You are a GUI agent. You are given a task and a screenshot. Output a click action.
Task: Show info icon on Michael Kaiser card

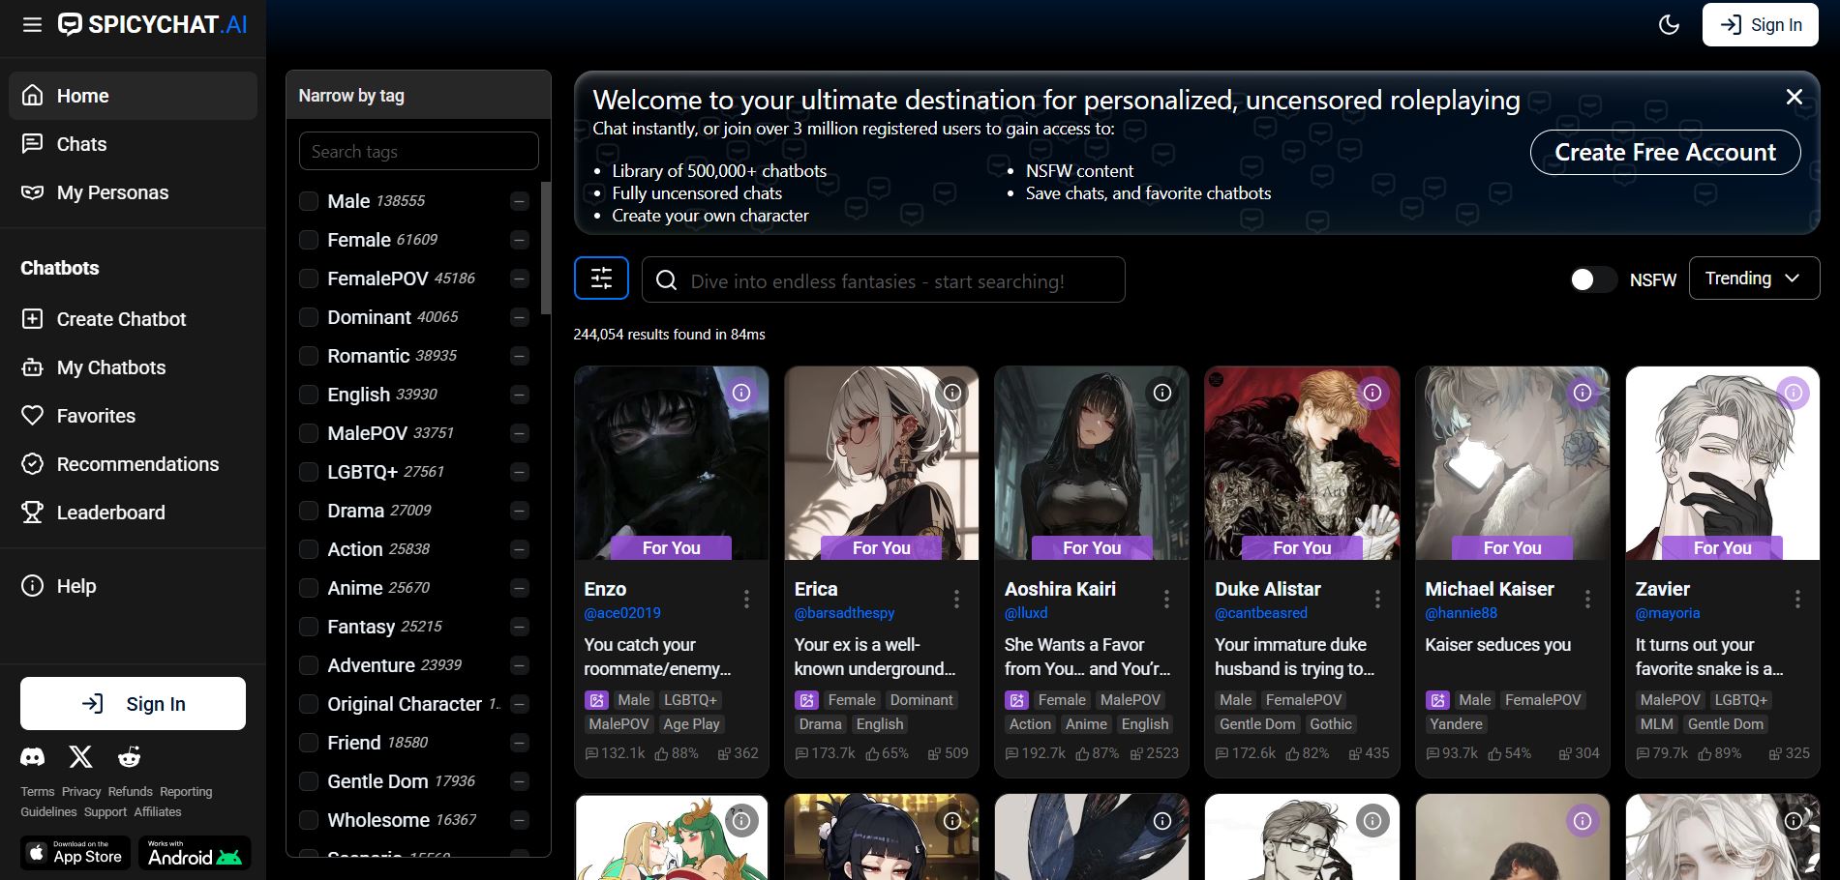tap(1583, 393)
